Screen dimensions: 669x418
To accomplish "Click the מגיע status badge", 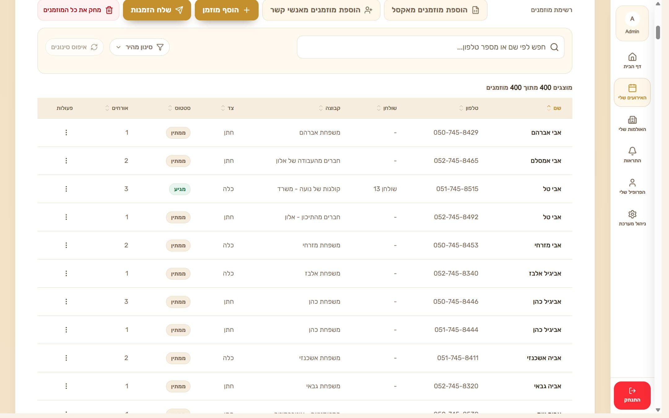I will pyautogui.click(x=180, y=189).
